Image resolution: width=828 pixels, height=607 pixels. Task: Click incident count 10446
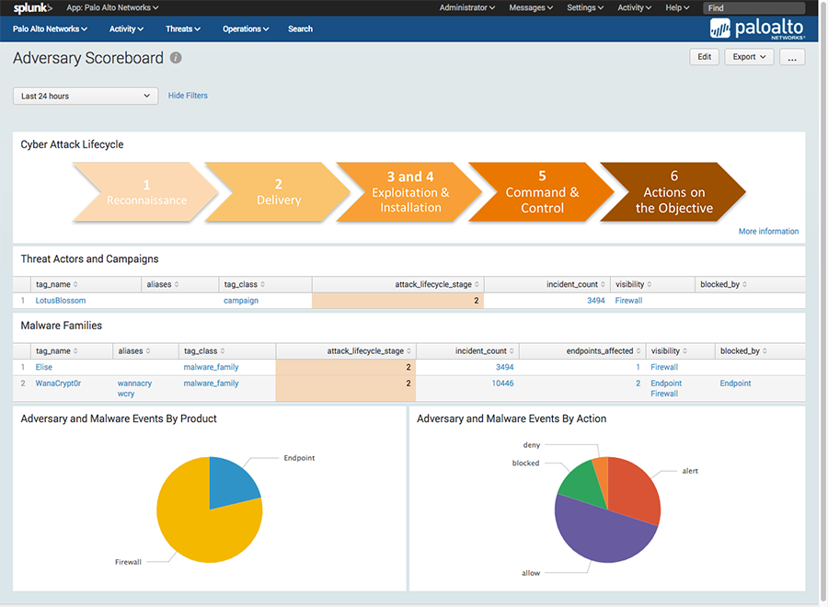pyautogui.click(x=502, y=384)
